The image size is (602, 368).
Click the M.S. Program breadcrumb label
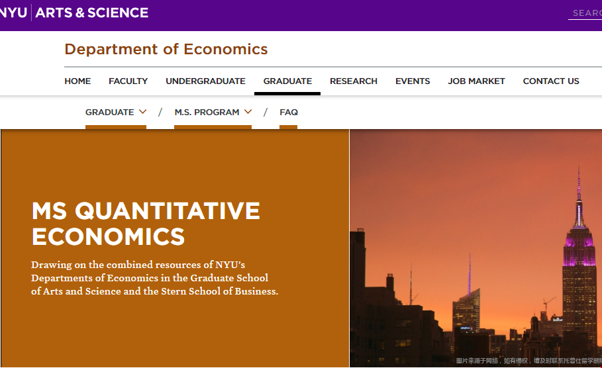207,112
